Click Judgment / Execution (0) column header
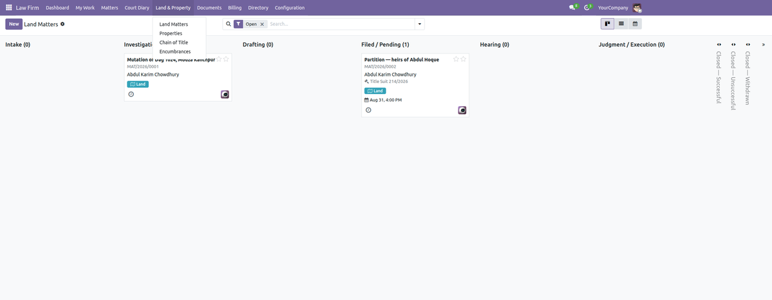The width and height of the screenshot is (772, 300). [x=632, y=45]
